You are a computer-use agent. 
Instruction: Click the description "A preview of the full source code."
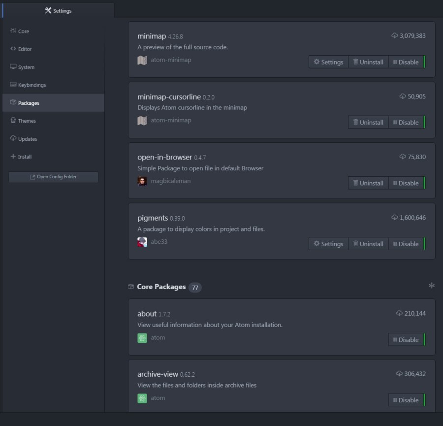pyautogui.click(x=183, y=47)
